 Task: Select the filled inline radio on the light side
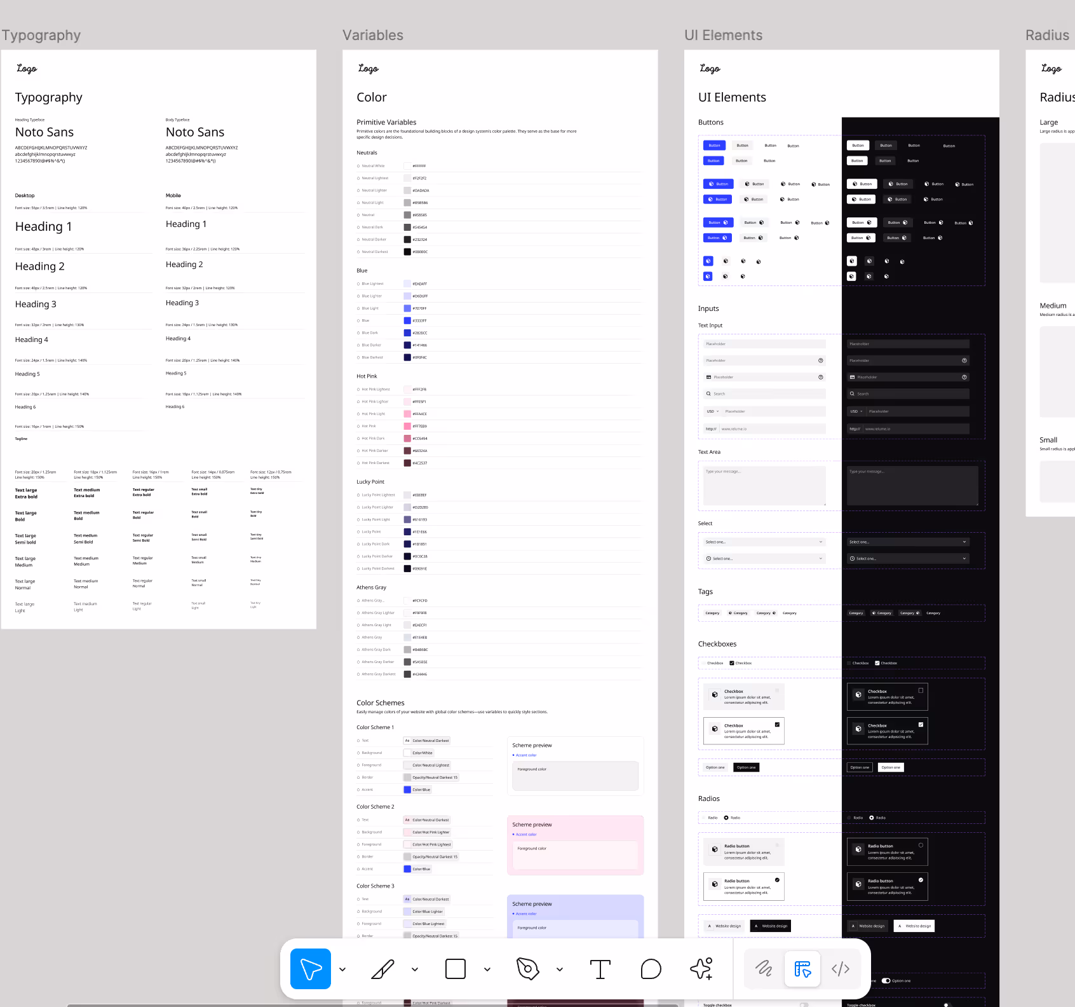726,818
